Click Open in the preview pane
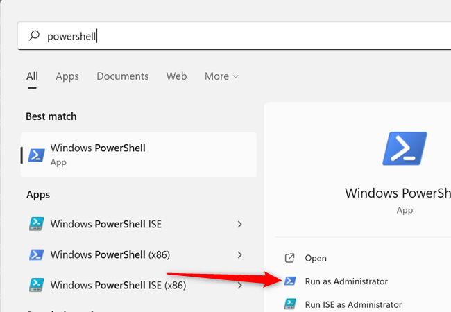The image size is (451, 312). pyautogui.click(x=316, y=259)
